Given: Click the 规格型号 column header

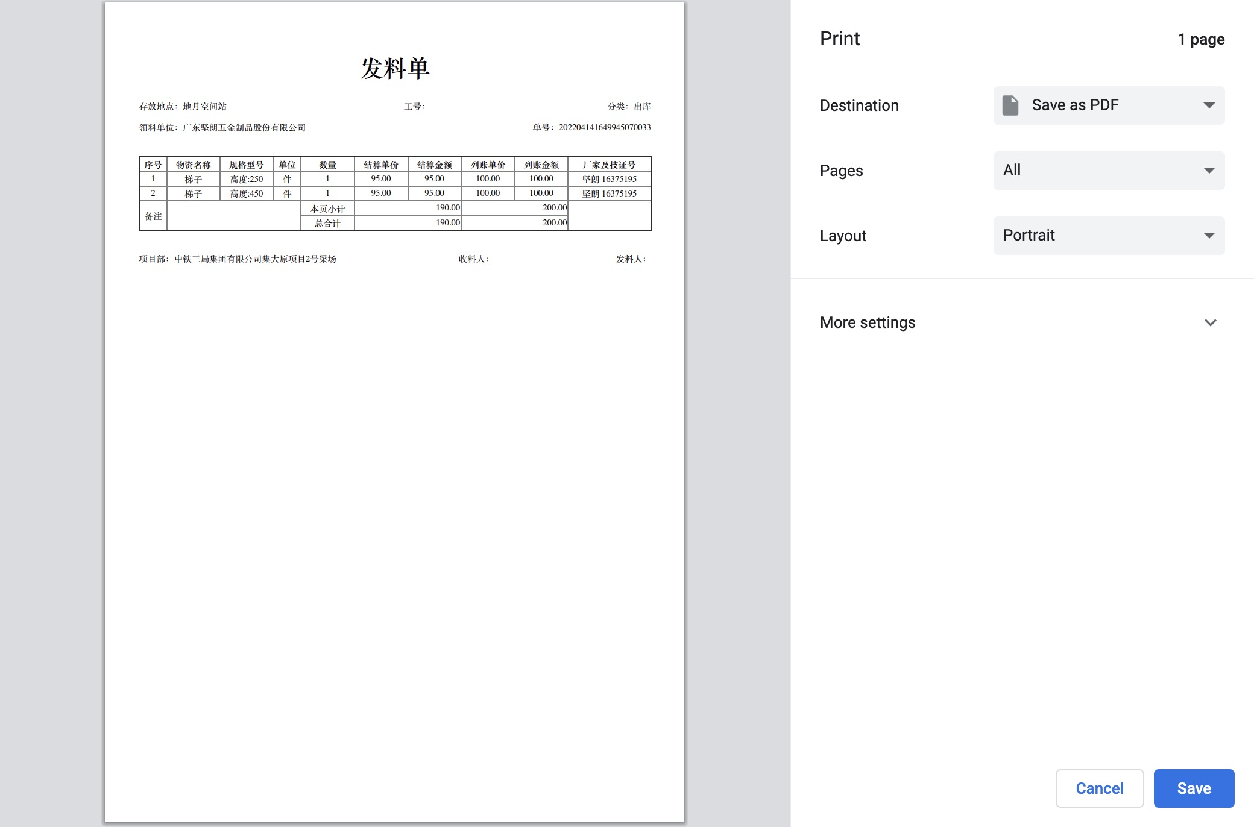Looking at the screenshot, I should click(247, 165).
